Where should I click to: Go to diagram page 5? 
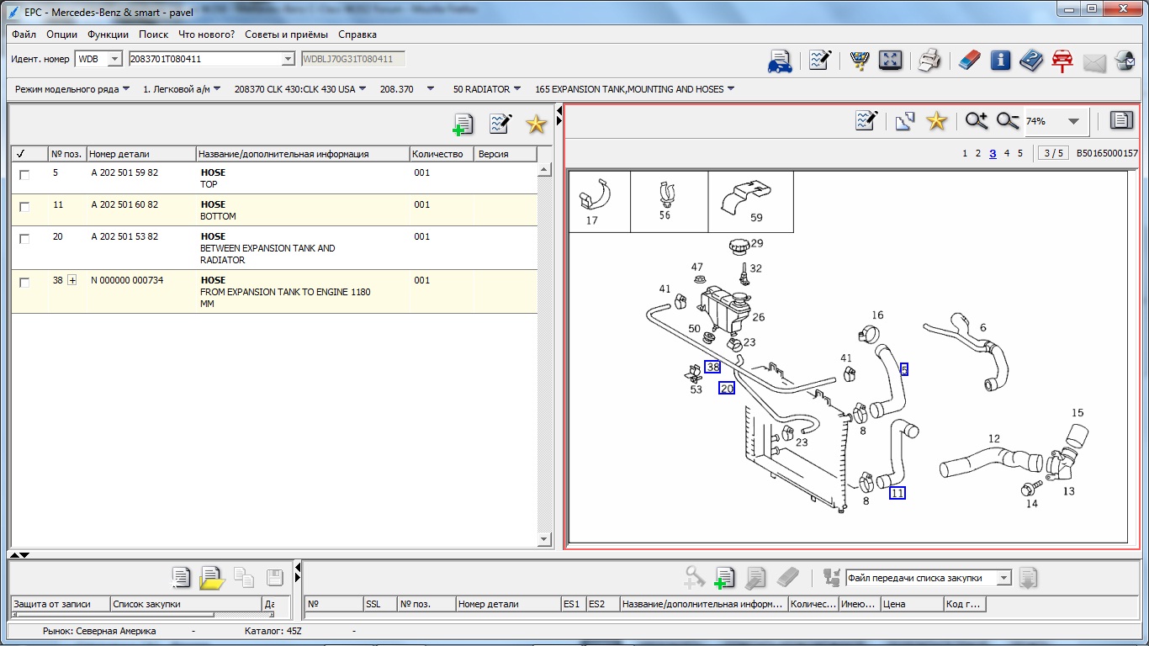point(1020,153)
